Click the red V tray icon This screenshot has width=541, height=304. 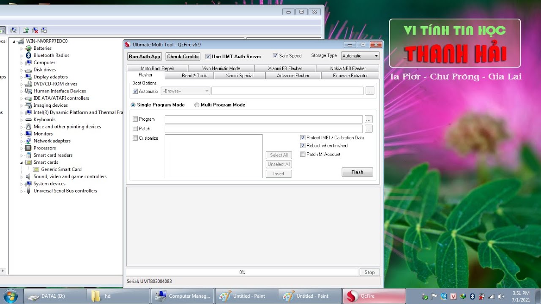coord(454,296)
